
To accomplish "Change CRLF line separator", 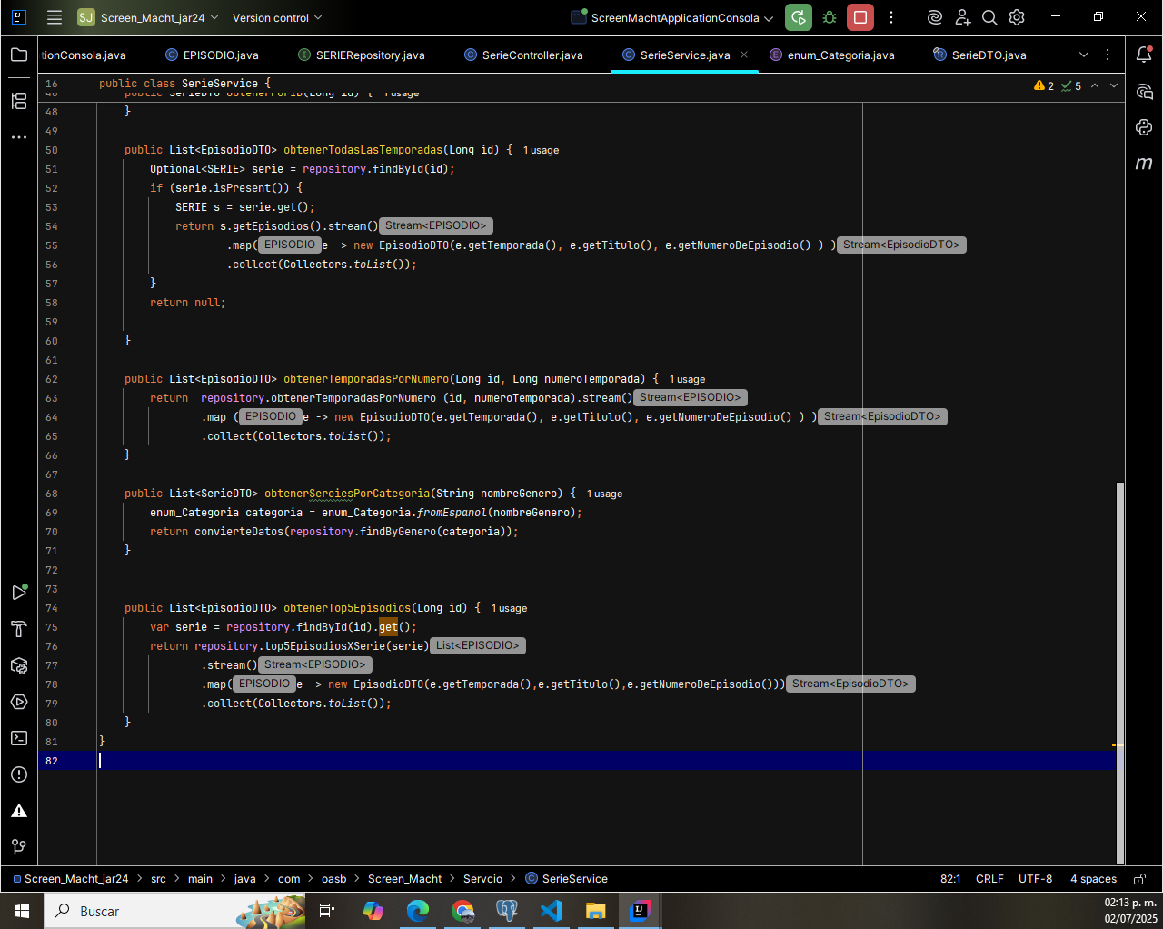I will click(989, 879).
